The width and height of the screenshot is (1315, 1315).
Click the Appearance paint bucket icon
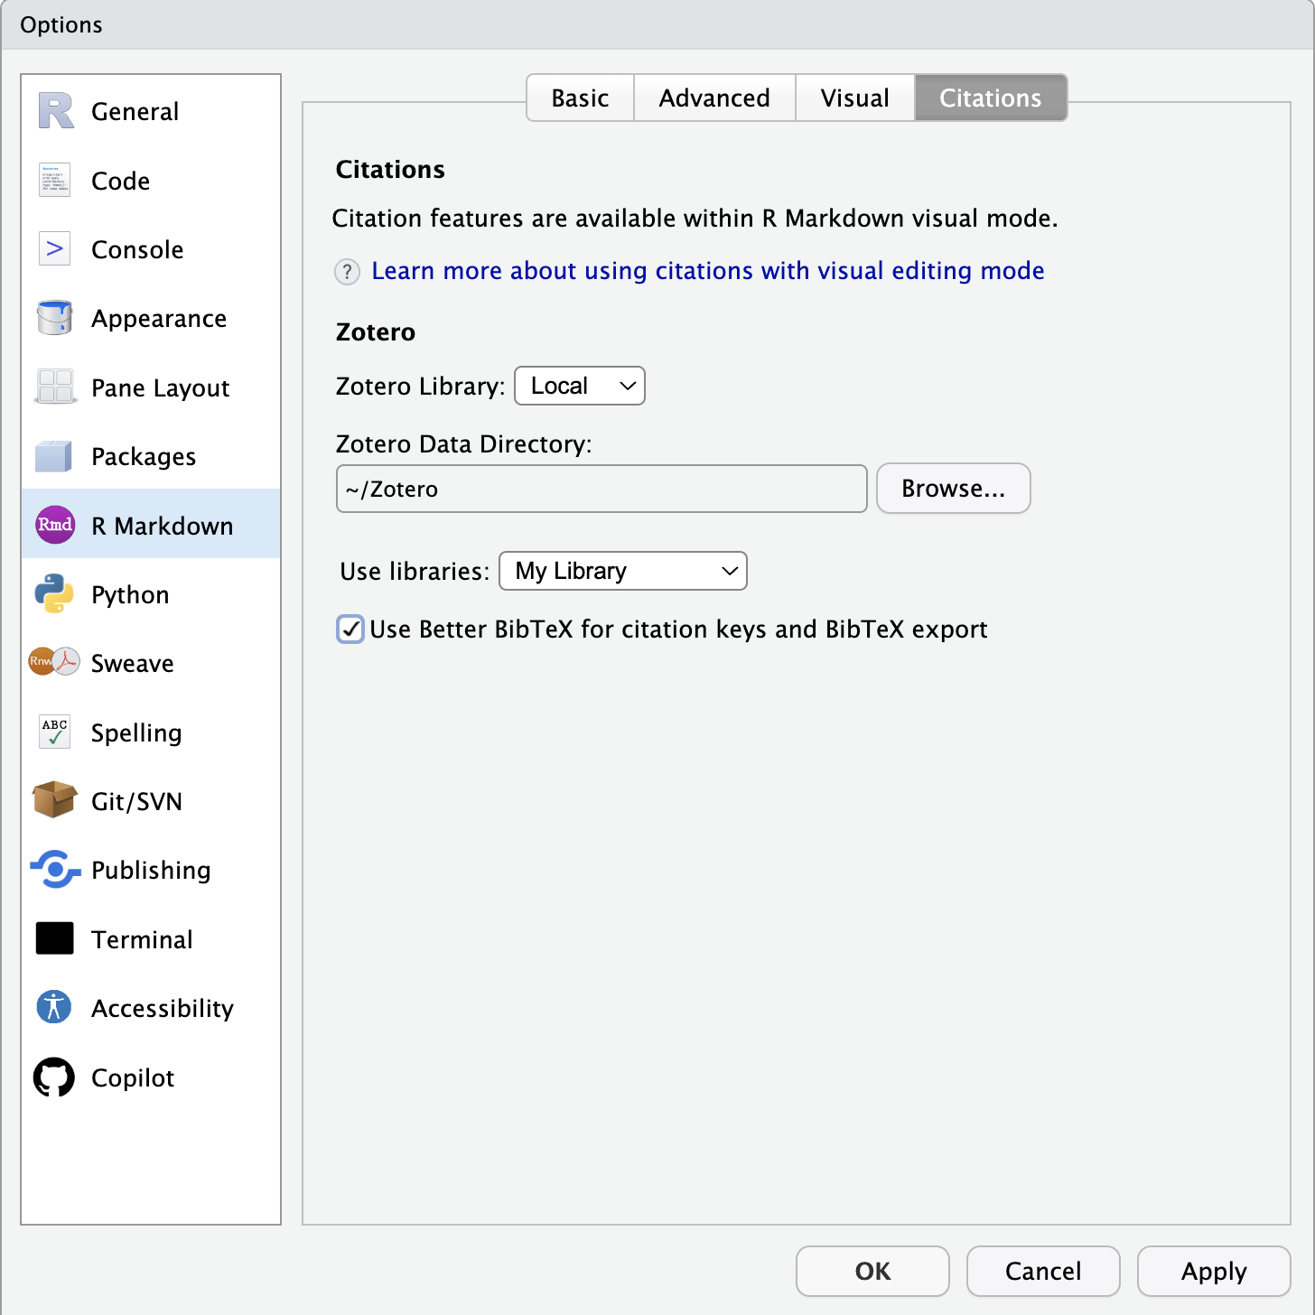click(x=53, y=318)
